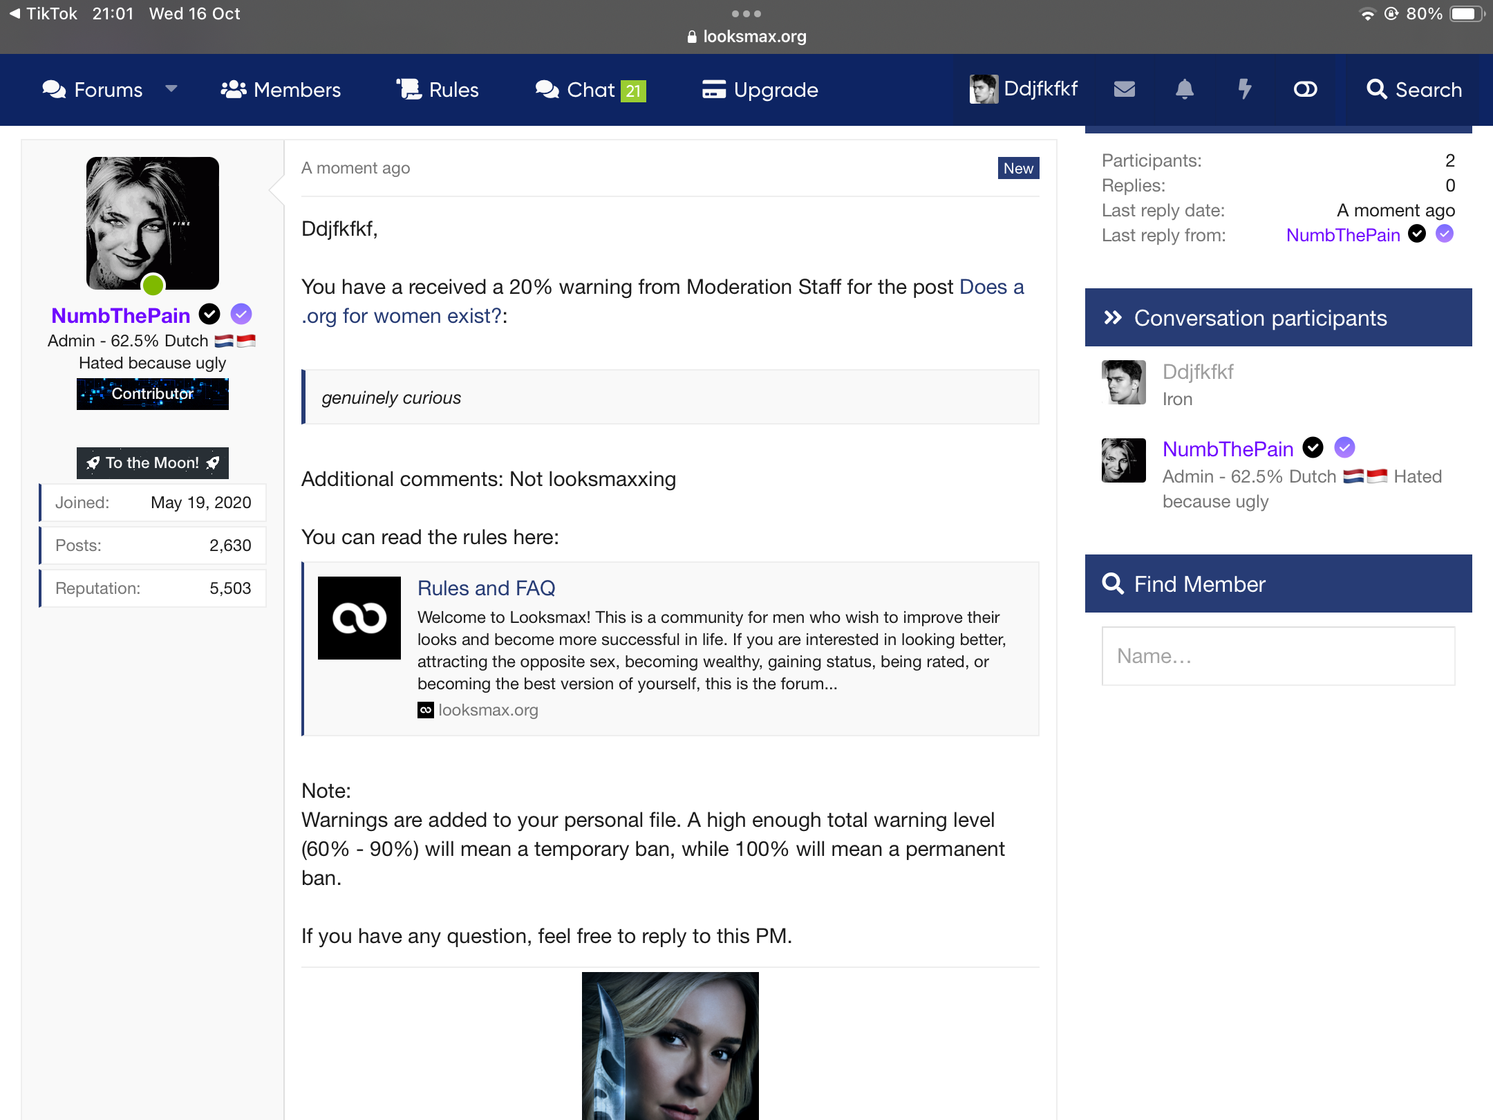Open 'Does a .org for women exist?' link
This screenshot has height=1120, width=1493.
pos(662,301)
